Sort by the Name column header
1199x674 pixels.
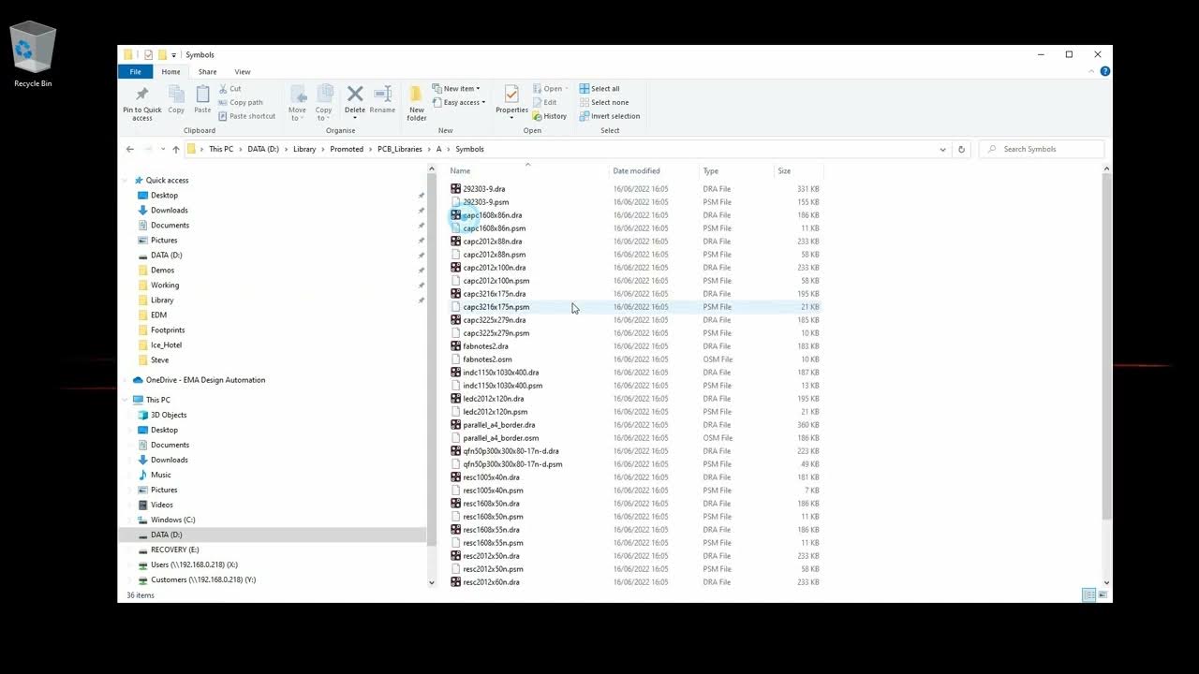coord(526,171)
